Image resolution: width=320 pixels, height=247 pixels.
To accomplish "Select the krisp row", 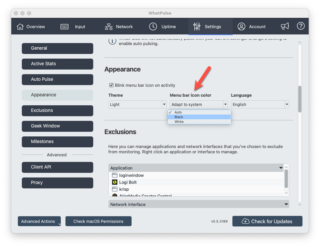I will click(196, 189).
